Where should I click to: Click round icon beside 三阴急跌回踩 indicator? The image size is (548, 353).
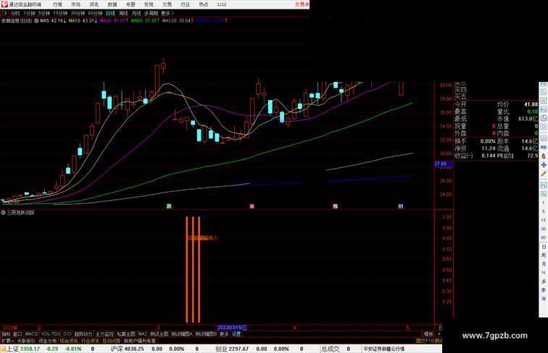pyautogui.click(x=3, y=212)
